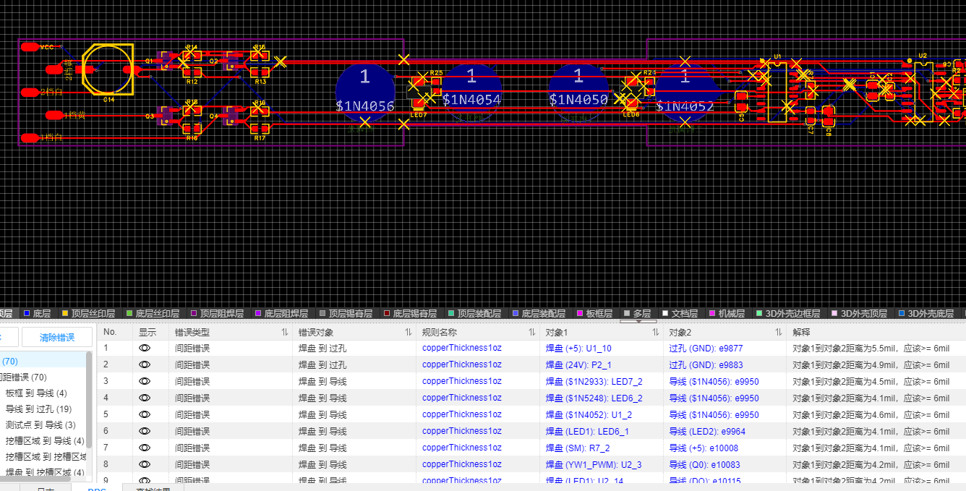Image resolution: width=966 pixels, height=491 pixels.
Task: Toggle visibility eye for error row 4
Action: point(145,398)
